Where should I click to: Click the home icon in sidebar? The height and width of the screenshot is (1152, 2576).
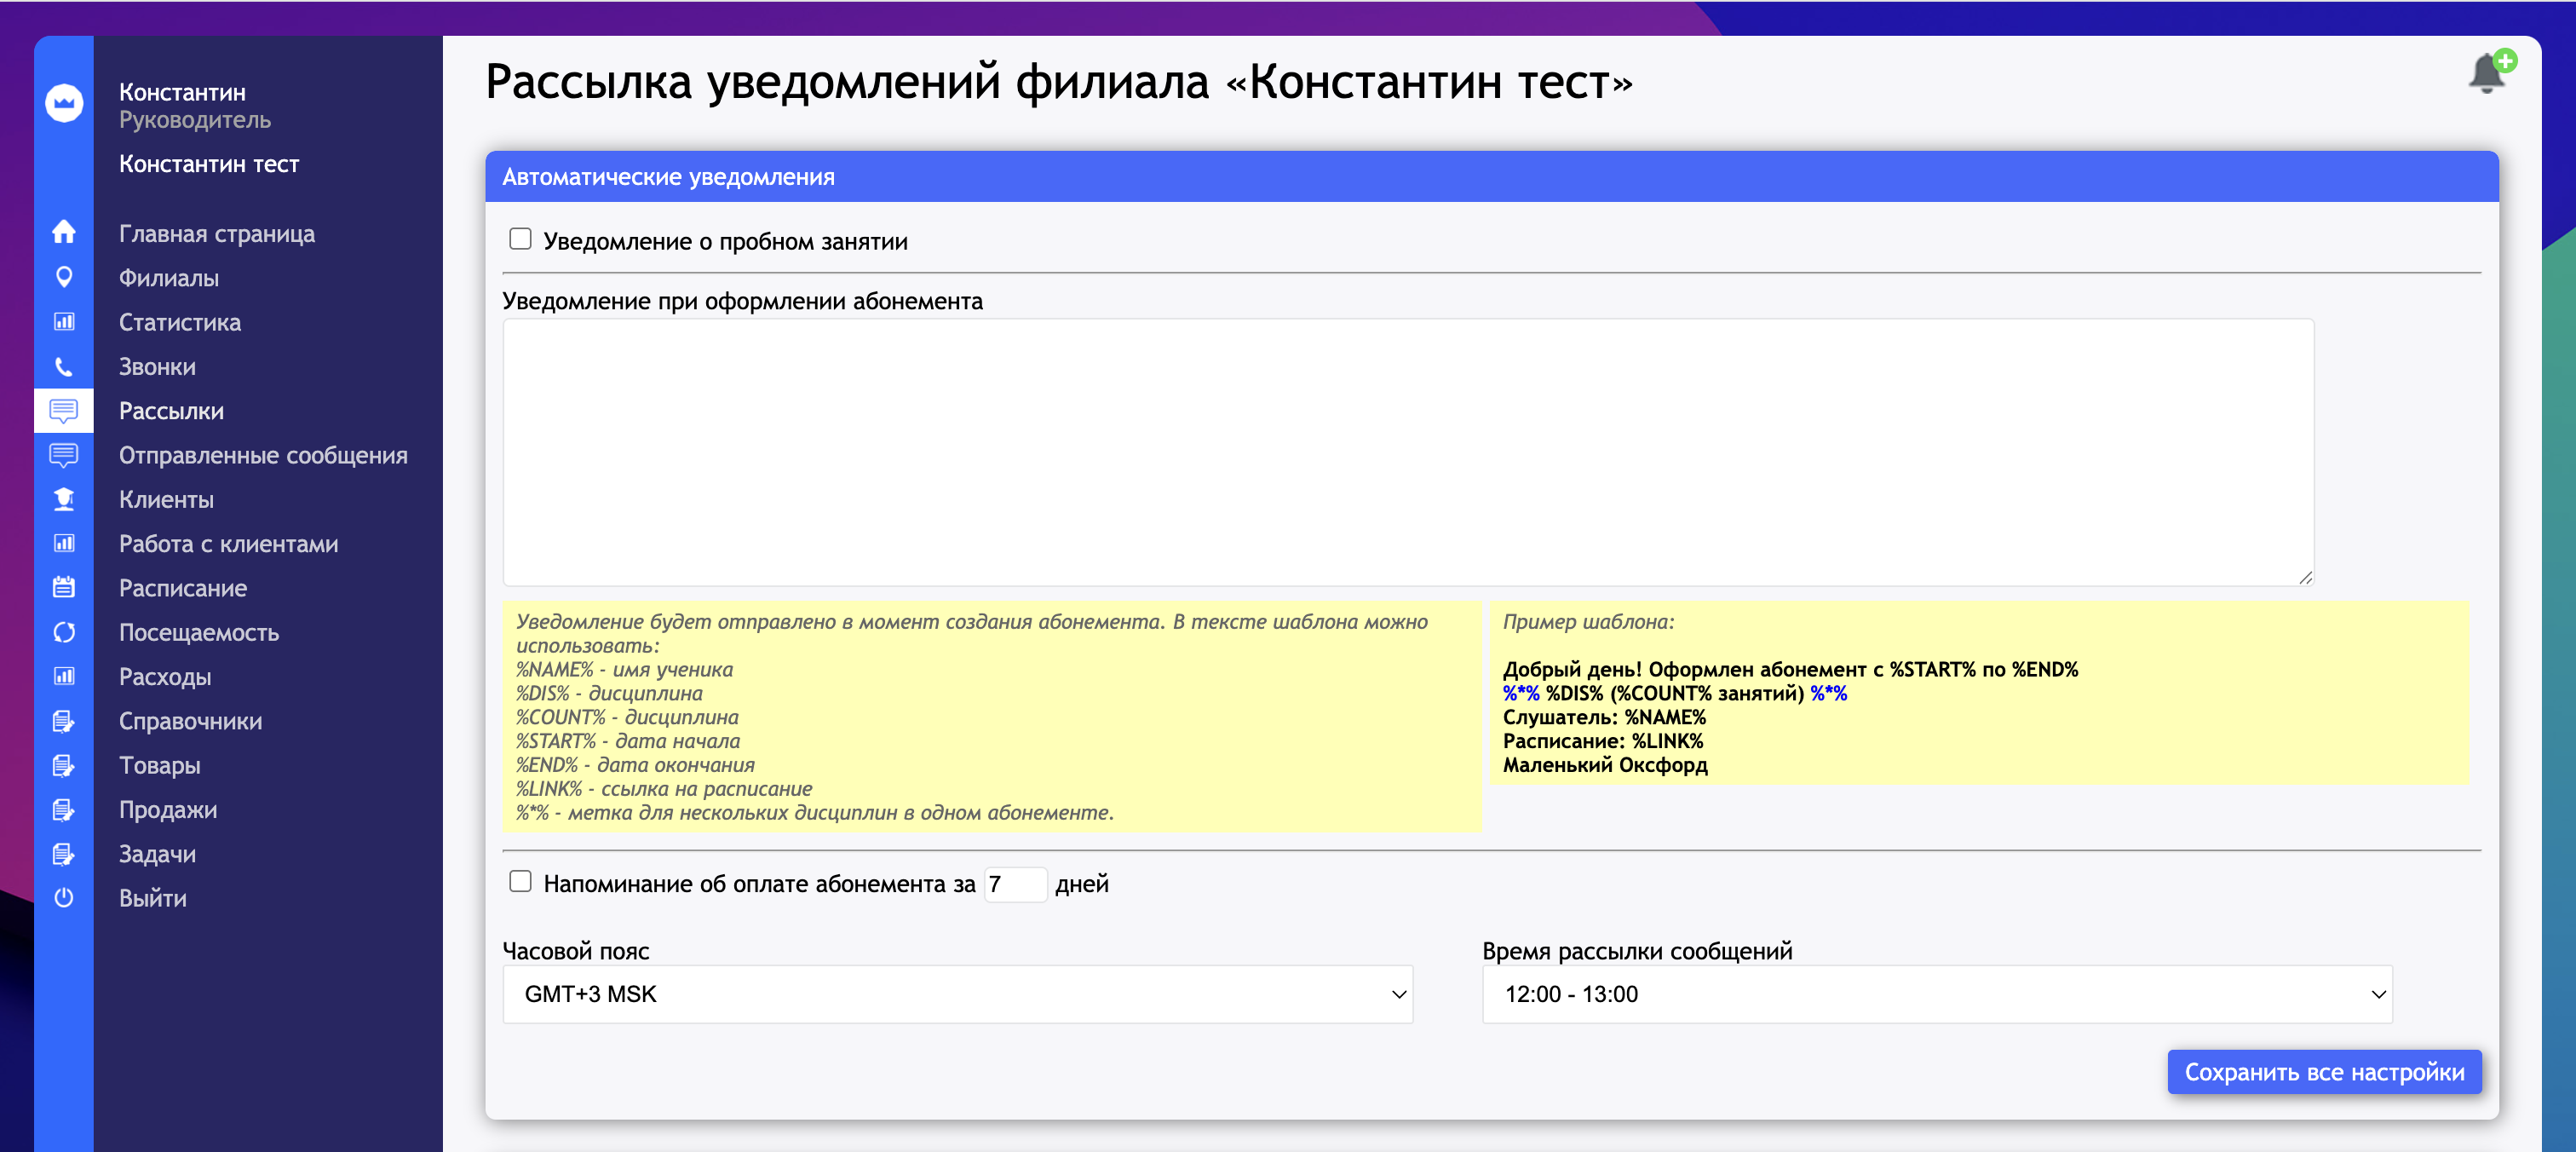[x=64, y=232]
